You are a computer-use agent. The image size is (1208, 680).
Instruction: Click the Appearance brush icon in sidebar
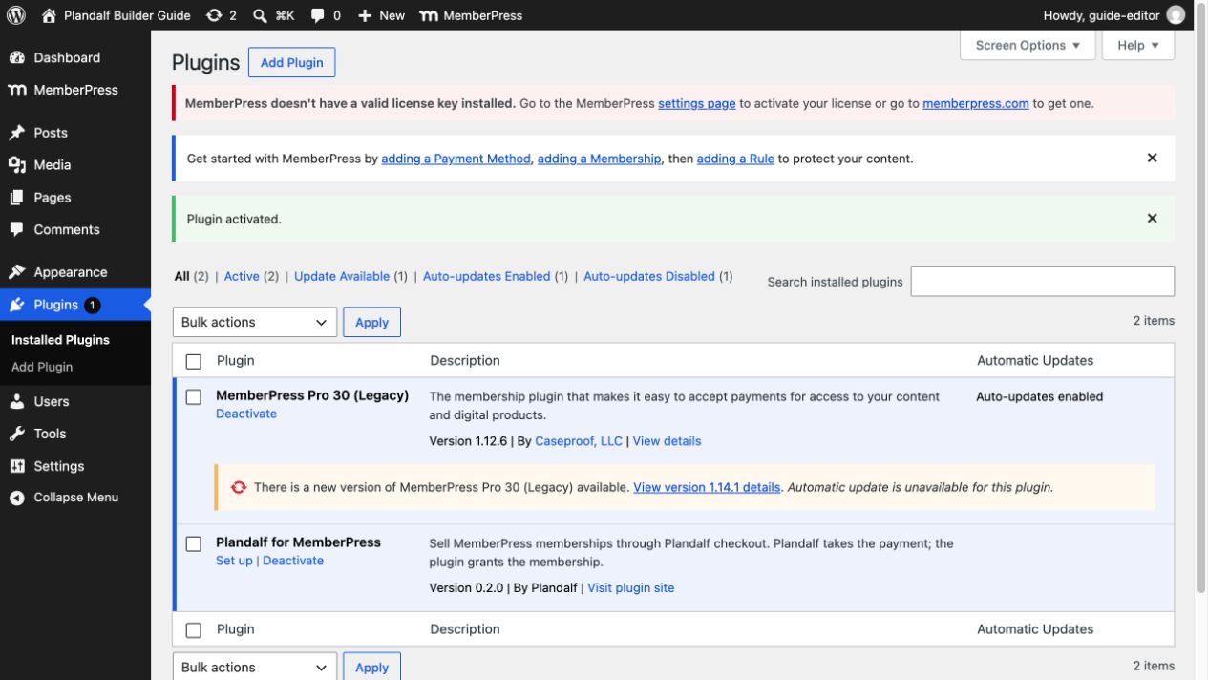(17, 272)
